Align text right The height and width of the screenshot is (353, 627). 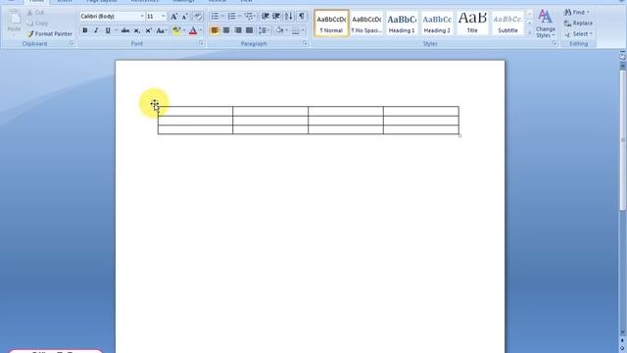coord(238,30)
